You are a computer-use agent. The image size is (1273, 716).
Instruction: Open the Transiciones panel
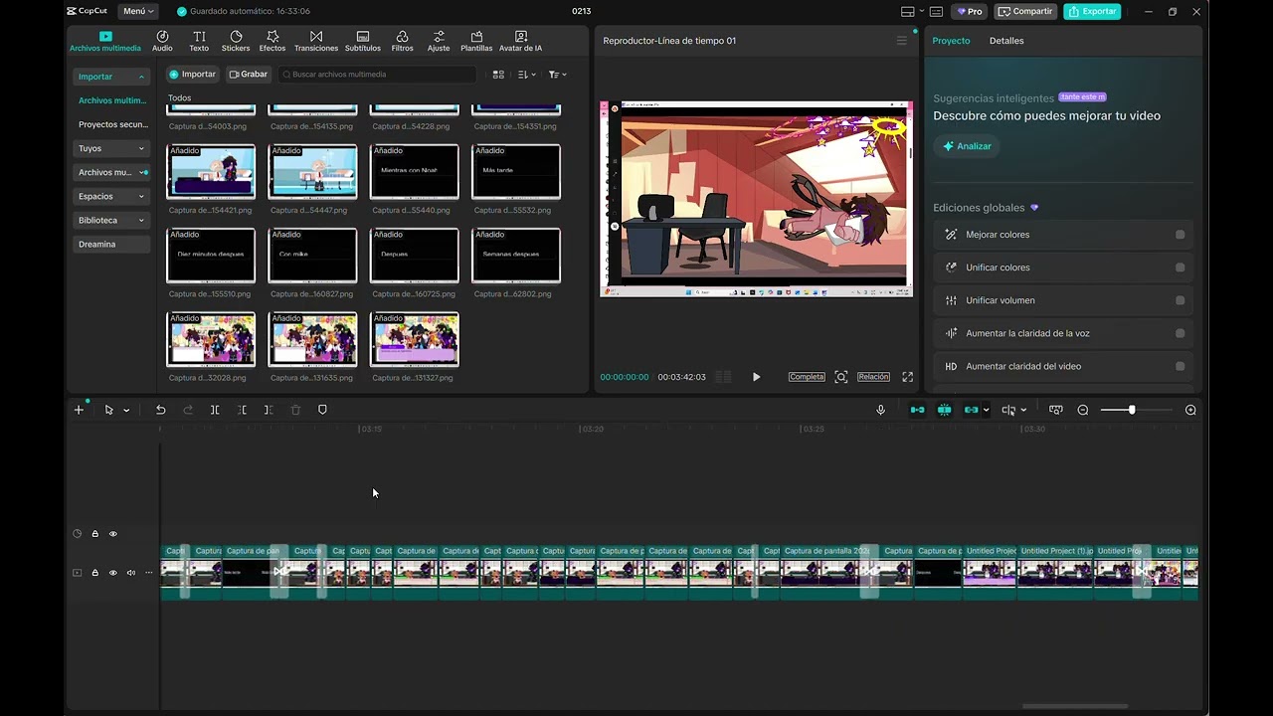pyautogui.click(x=316, y=41)
